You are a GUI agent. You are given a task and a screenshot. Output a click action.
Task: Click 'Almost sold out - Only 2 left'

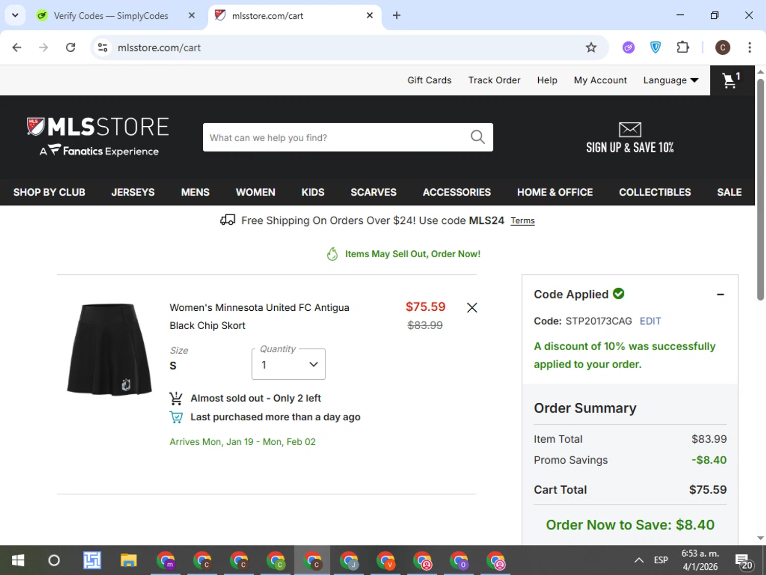pos(255,398)
